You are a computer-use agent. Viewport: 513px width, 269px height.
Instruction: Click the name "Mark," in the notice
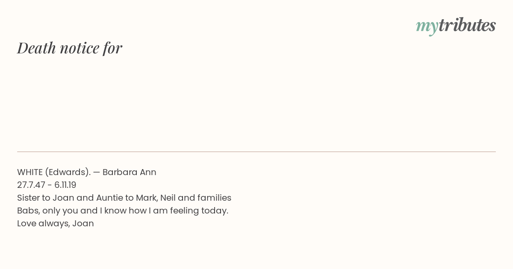(147, 198)
